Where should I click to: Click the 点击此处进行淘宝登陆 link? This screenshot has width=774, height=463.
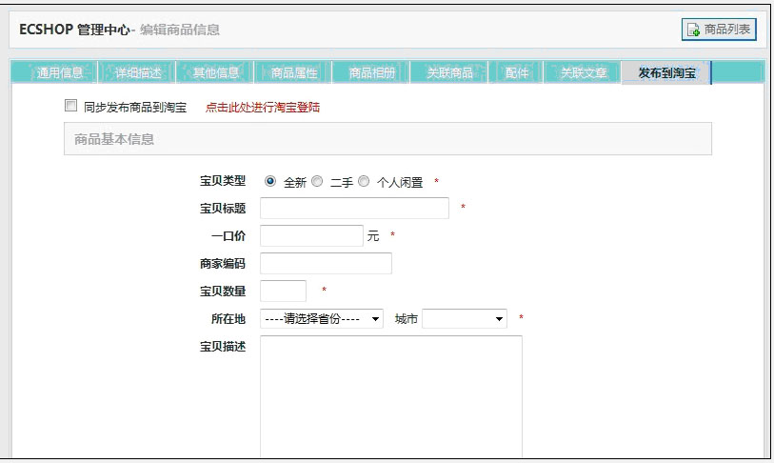click(263, 108)
